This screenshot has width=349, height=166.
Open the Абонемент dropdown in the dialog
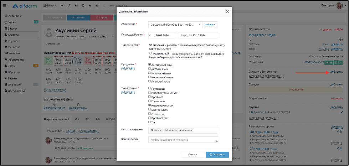[175, 25]
